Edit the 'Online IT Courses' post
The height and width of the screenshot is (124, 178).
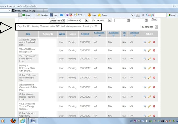[149, 78]
